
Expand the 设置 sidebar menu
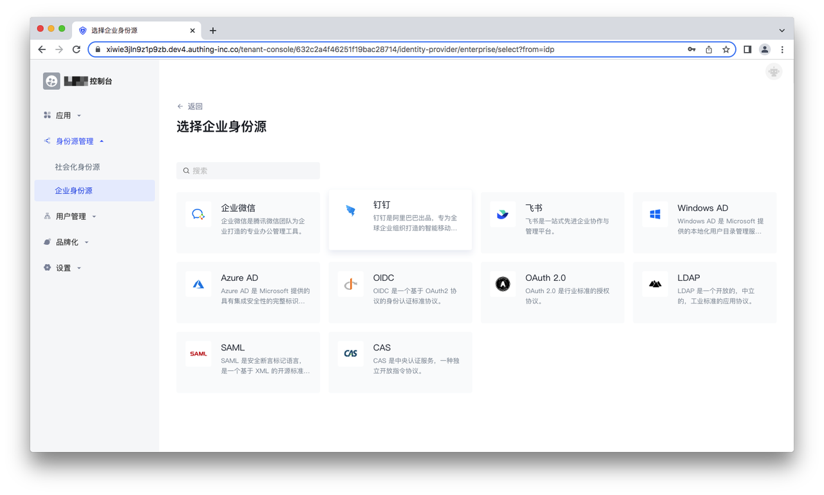63,268
